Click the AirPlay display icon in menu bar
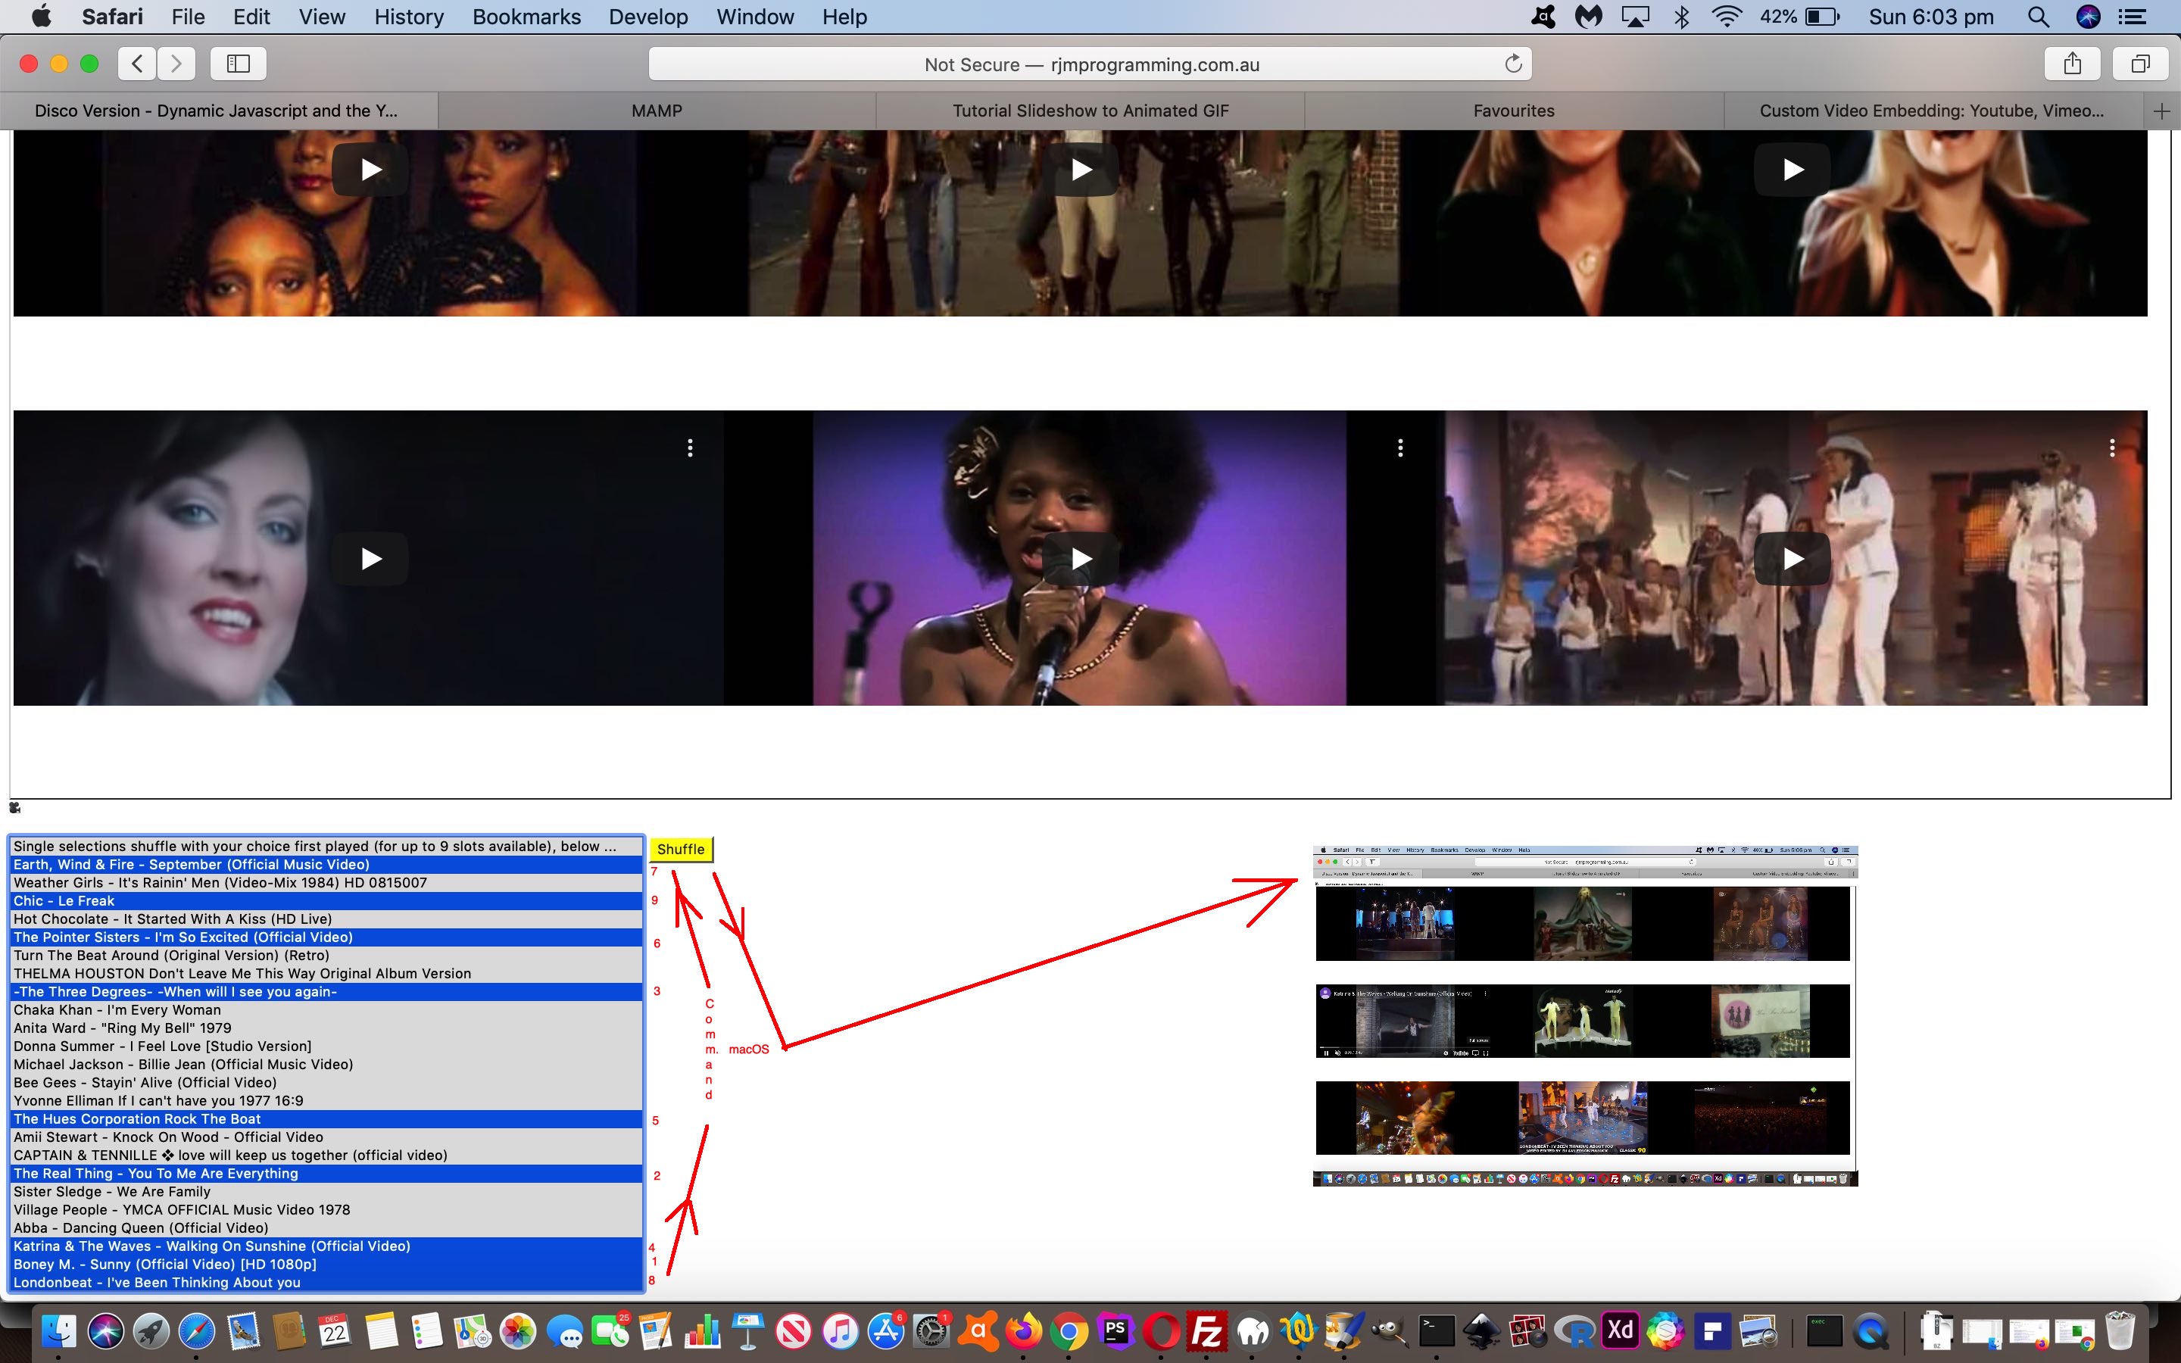The image size is (2181, 1363). [x=1636, y=16]
